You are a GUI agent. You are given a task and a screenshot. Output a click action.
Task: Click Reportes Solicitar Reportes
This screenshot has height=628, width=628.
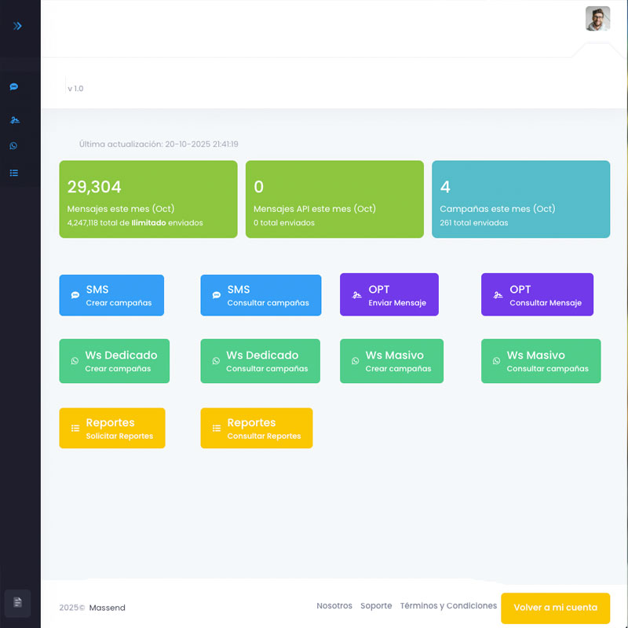pyautogui.click(x=111, y=428)
